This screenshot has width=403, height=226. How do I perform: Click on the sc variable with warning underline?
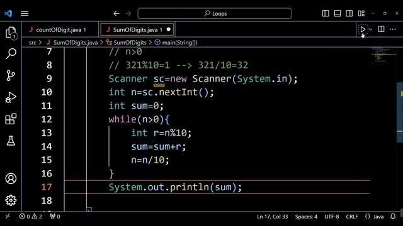coord(159,79)
